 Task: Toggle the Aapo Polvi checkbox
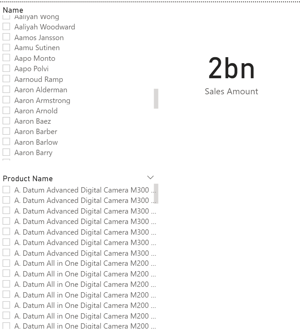[x=6, y=69]
